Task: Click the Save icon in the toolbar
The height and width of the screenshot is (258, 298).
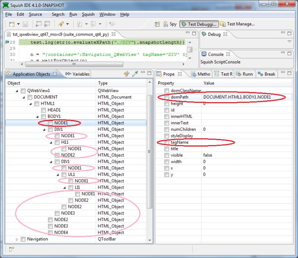Action: click(x=25, y=23)
